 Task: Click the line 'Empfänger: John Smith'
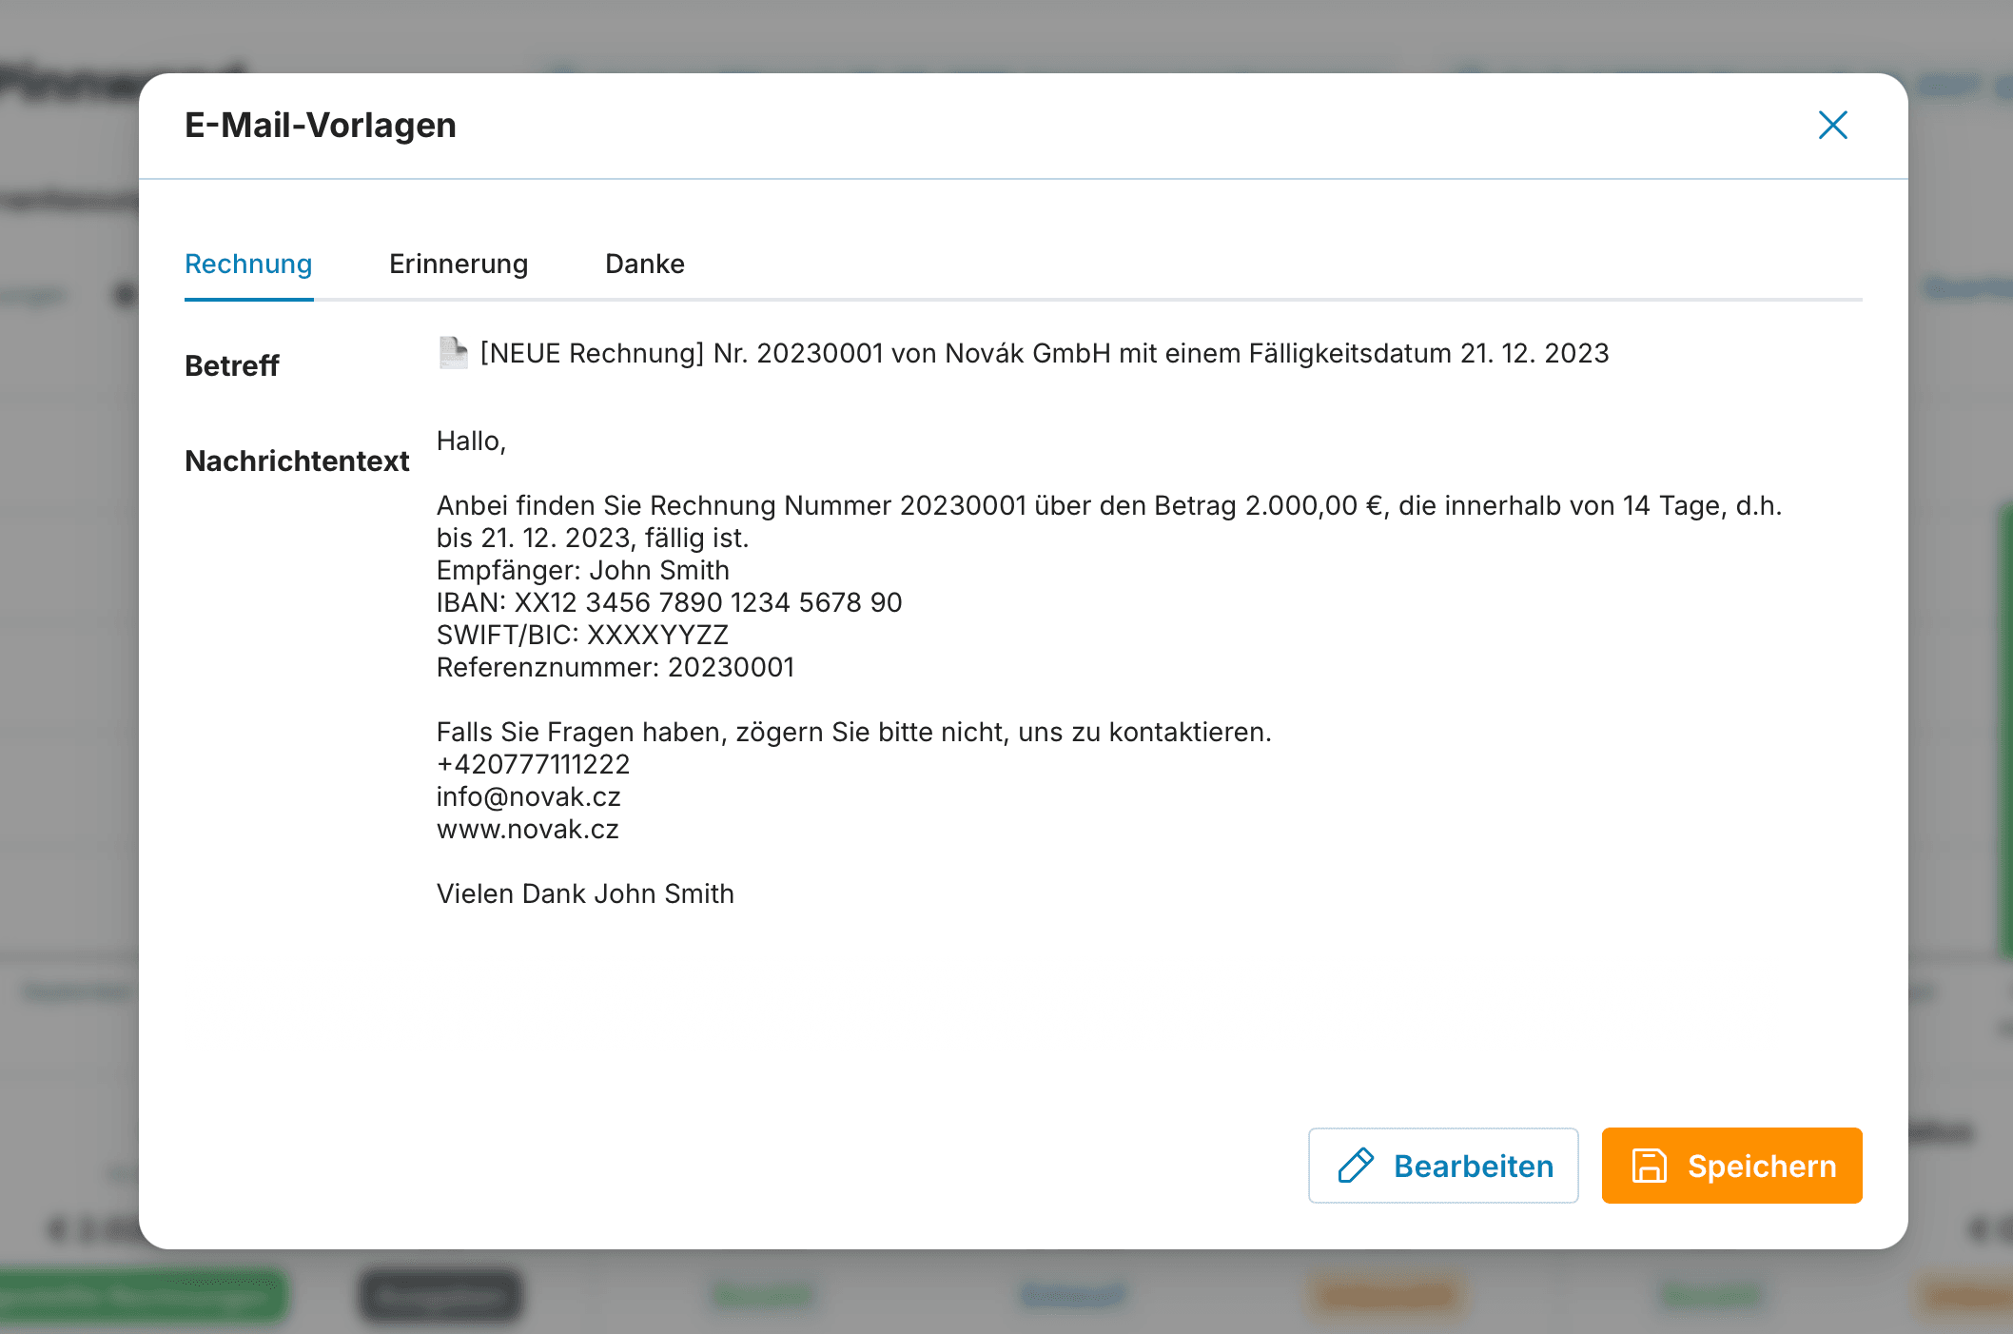click(x=583, y=570)
